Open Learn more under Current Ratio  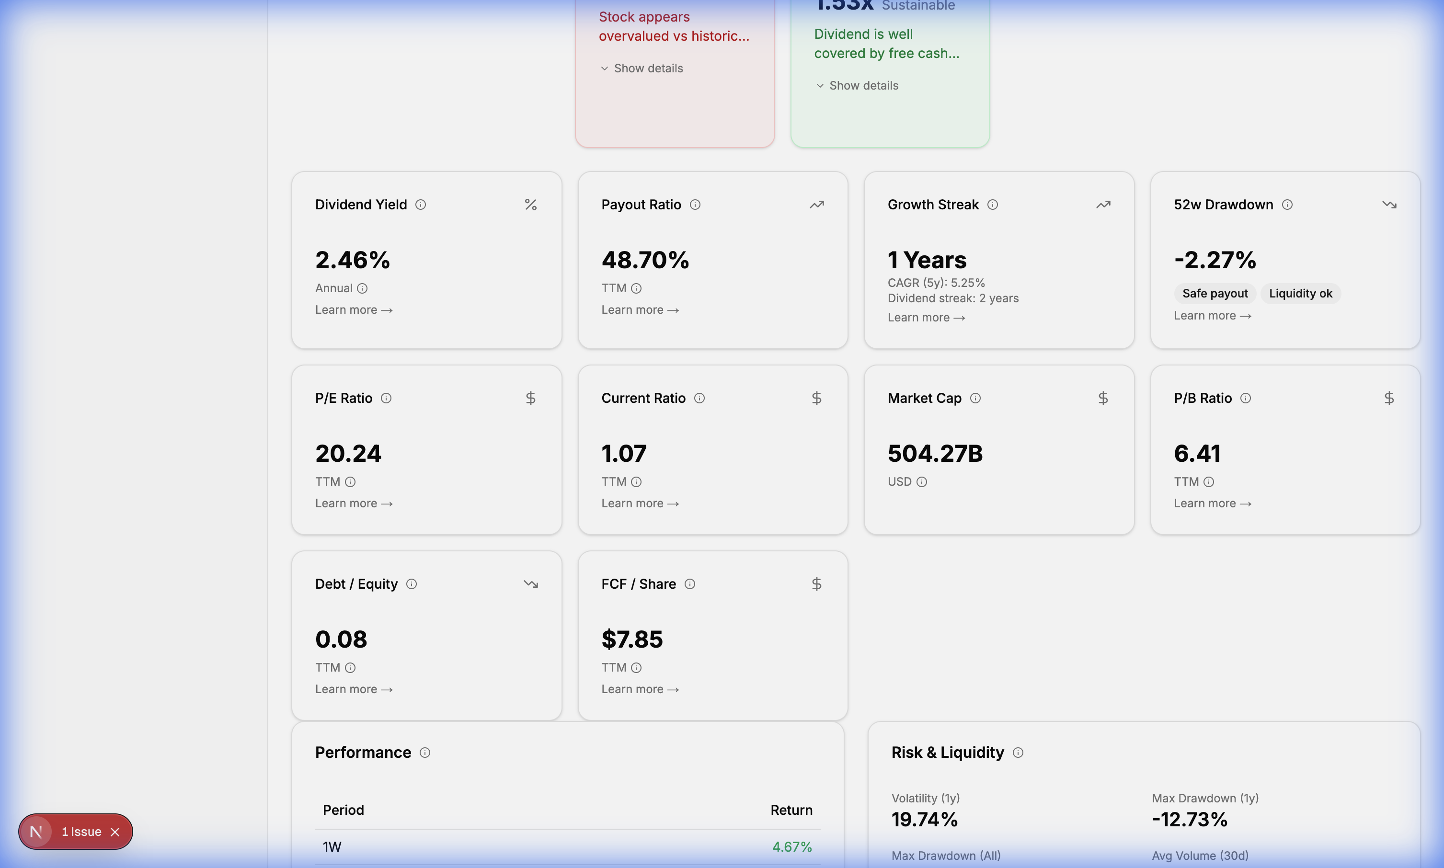[639, 503]
